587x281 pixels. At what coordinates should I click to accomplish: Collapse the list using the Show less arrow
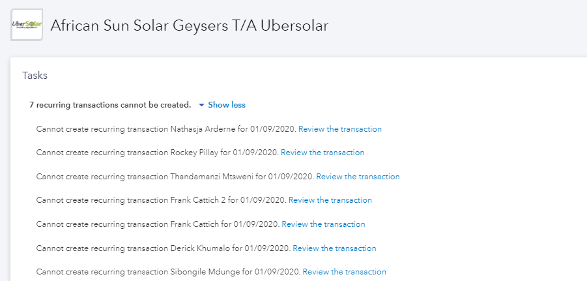201,105
